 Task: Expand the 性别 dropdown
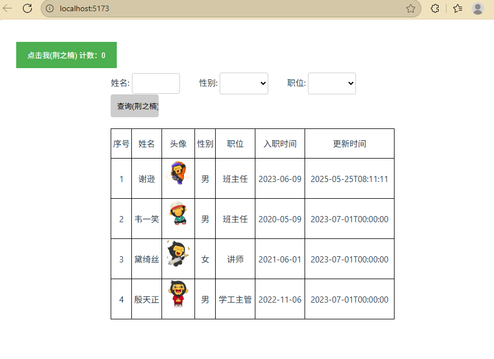click(244, 83)
